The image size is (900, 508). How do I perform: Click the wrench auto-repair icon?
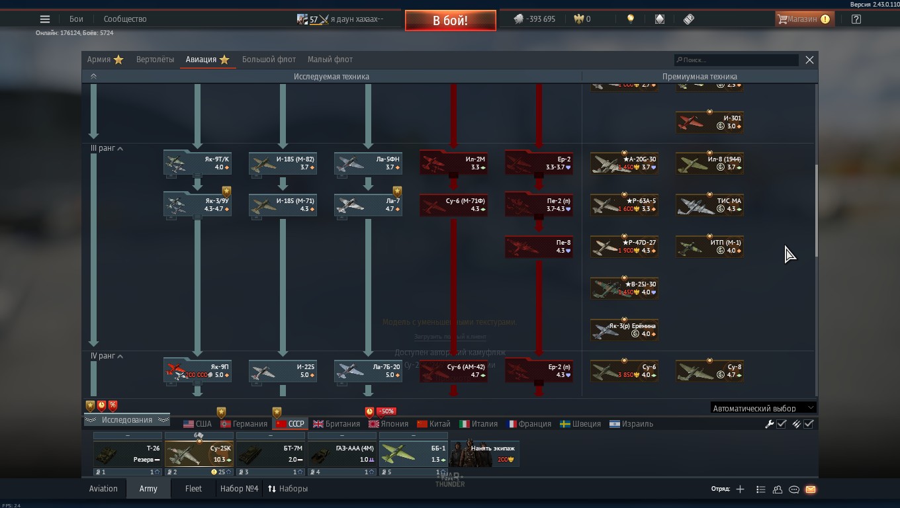point(770,424)
